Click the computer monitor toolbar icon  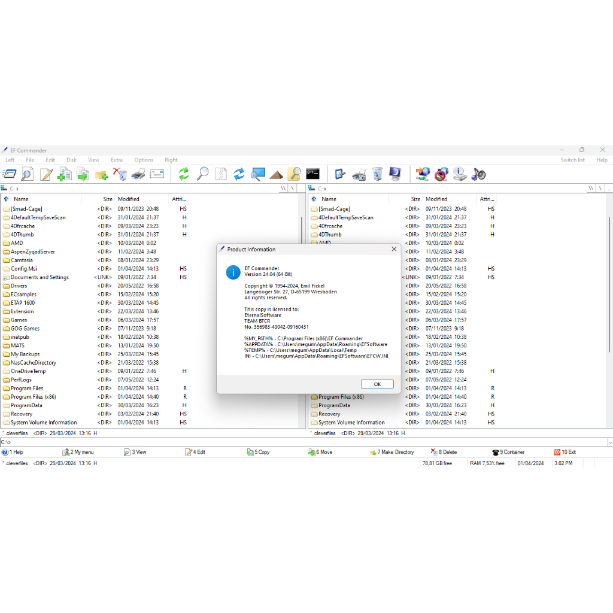pyautogui.click(x=395, y=174)
